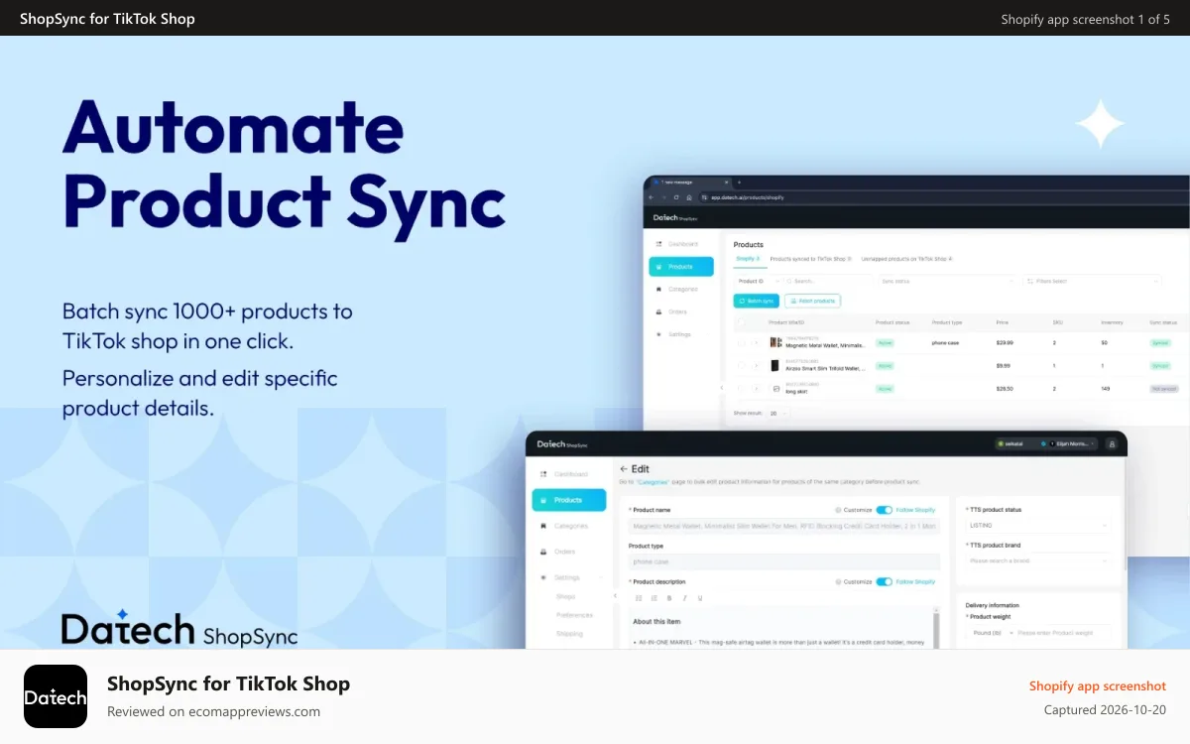Open the TTS product status LISTING dropdown
The image size is (1190, 744).
tap(1038, 526)
